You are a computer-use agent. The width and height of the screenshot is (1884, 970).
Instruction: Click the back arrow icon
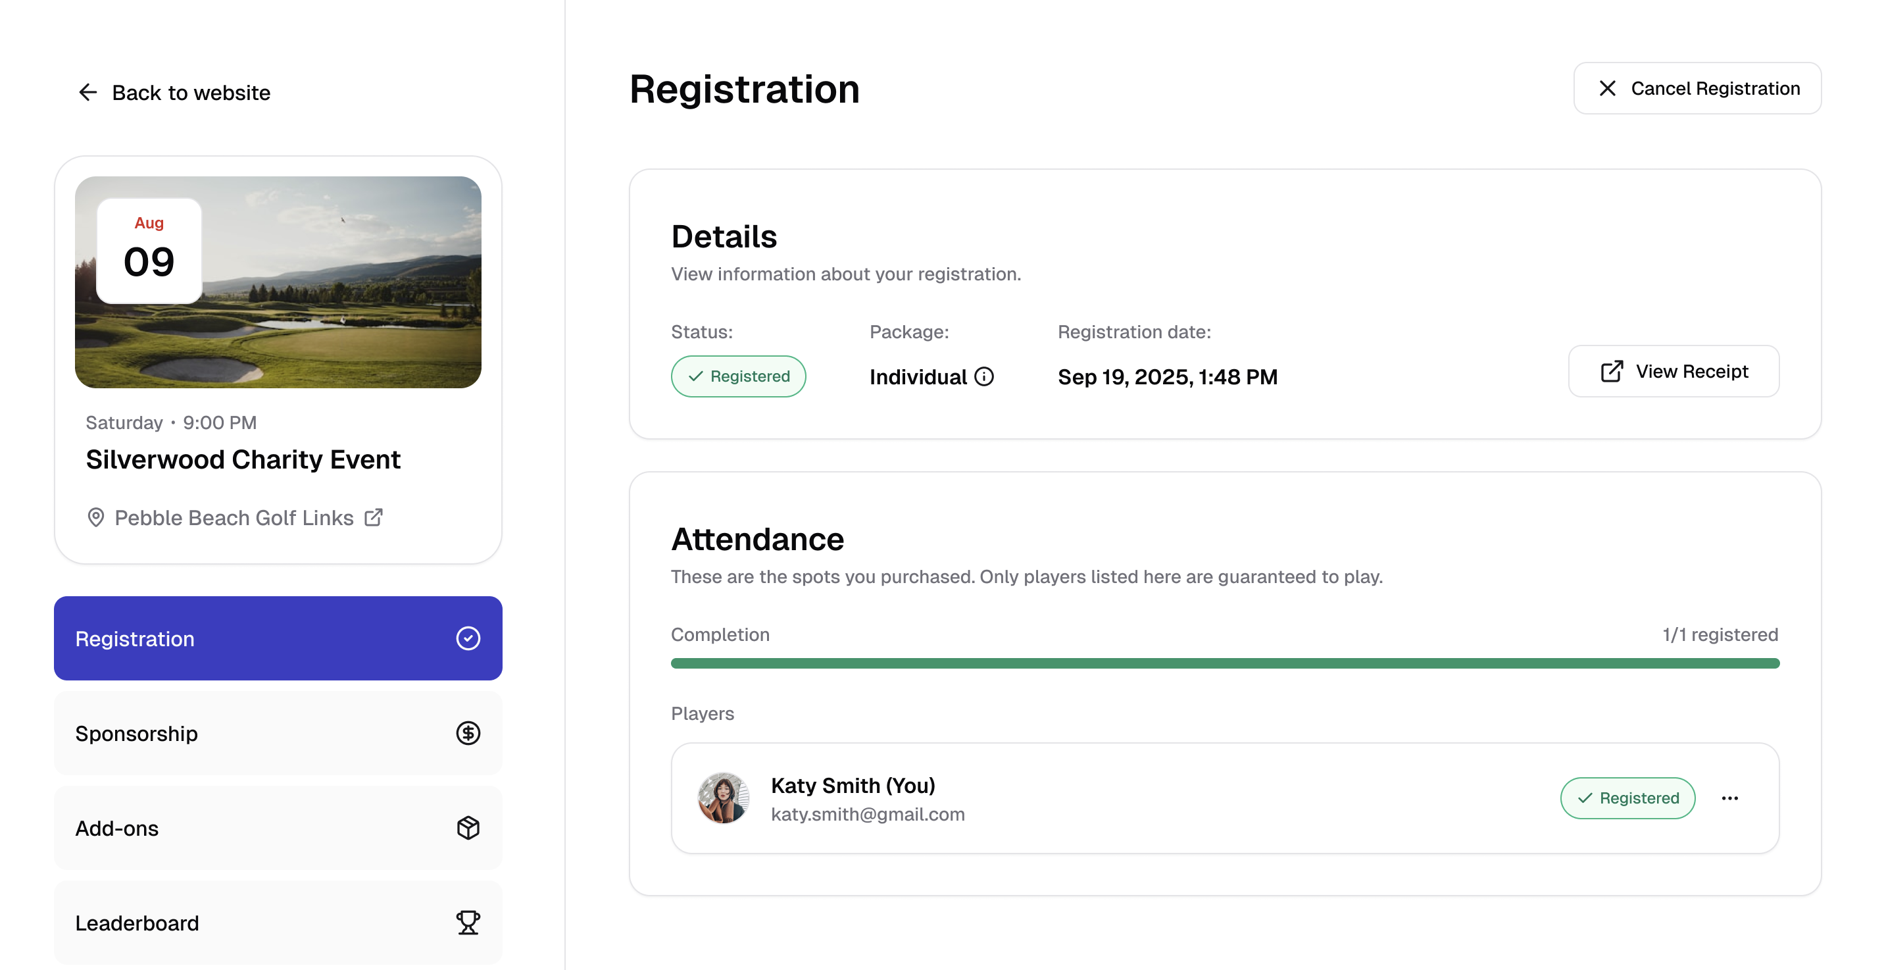pos(87,92)
